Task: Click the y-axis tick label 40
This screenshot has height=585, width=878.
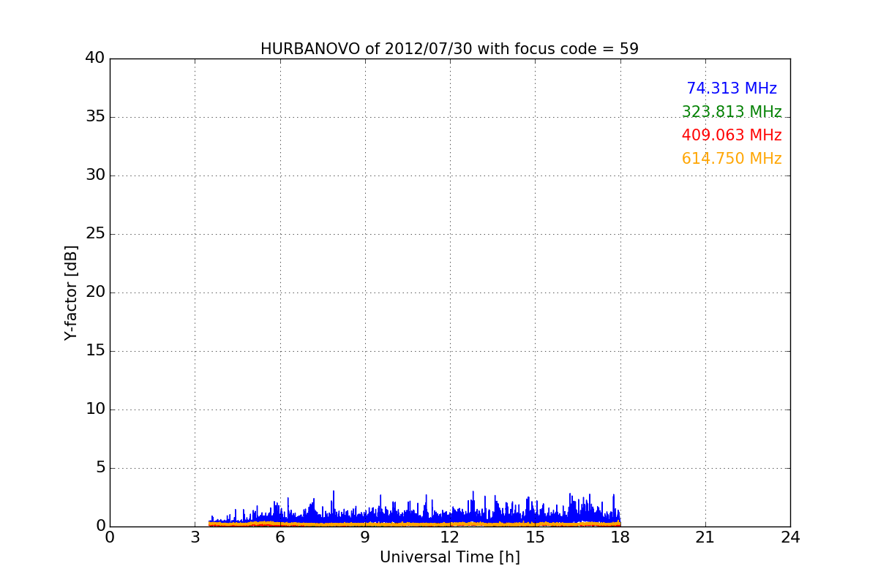Action: (x=95, y=58)
